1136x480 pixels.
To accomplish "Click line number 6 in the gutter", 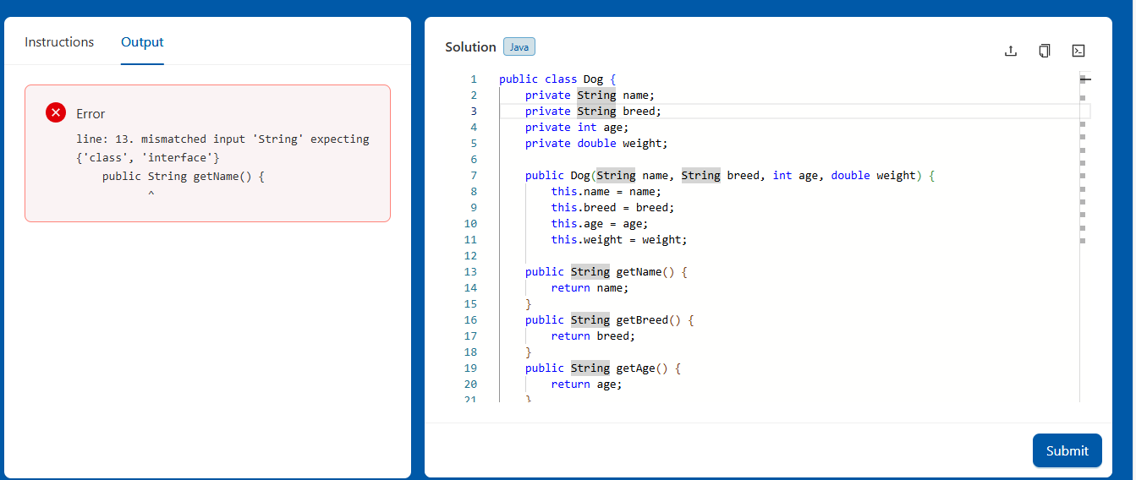I will pyautogui.click(x=474, y=160).
